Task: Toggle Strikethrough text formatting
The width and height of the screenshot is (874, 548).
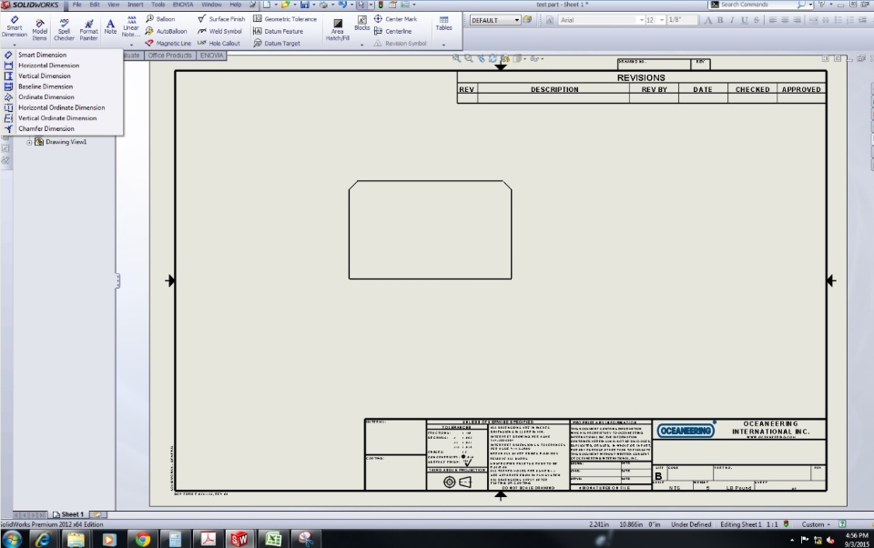Action: coord(757,20)
